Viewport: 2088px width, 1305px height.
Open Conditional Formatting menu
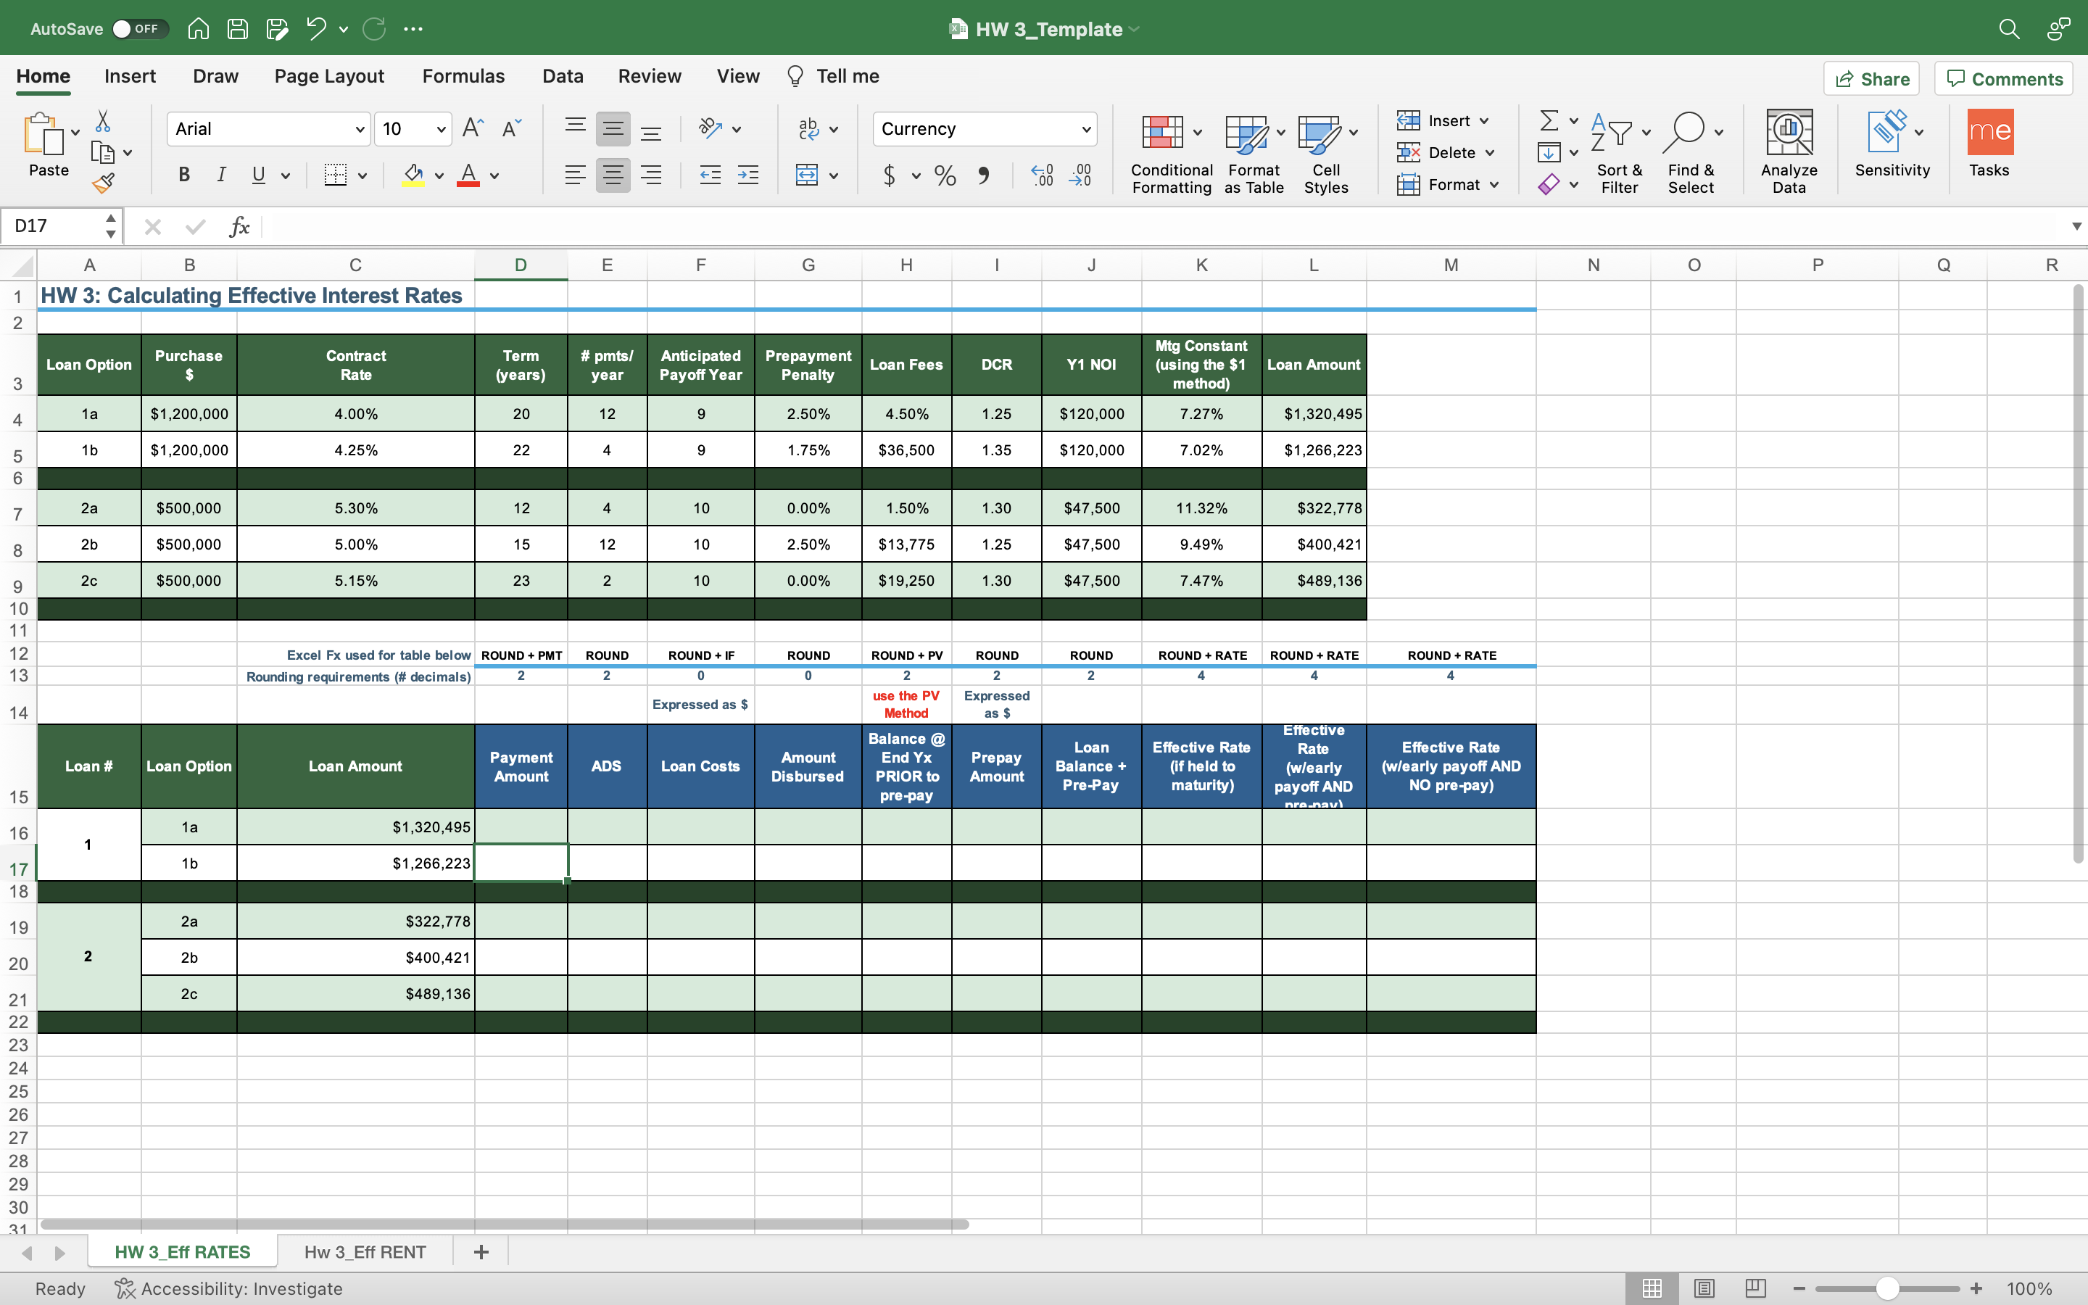click(x=1171, y=154)
